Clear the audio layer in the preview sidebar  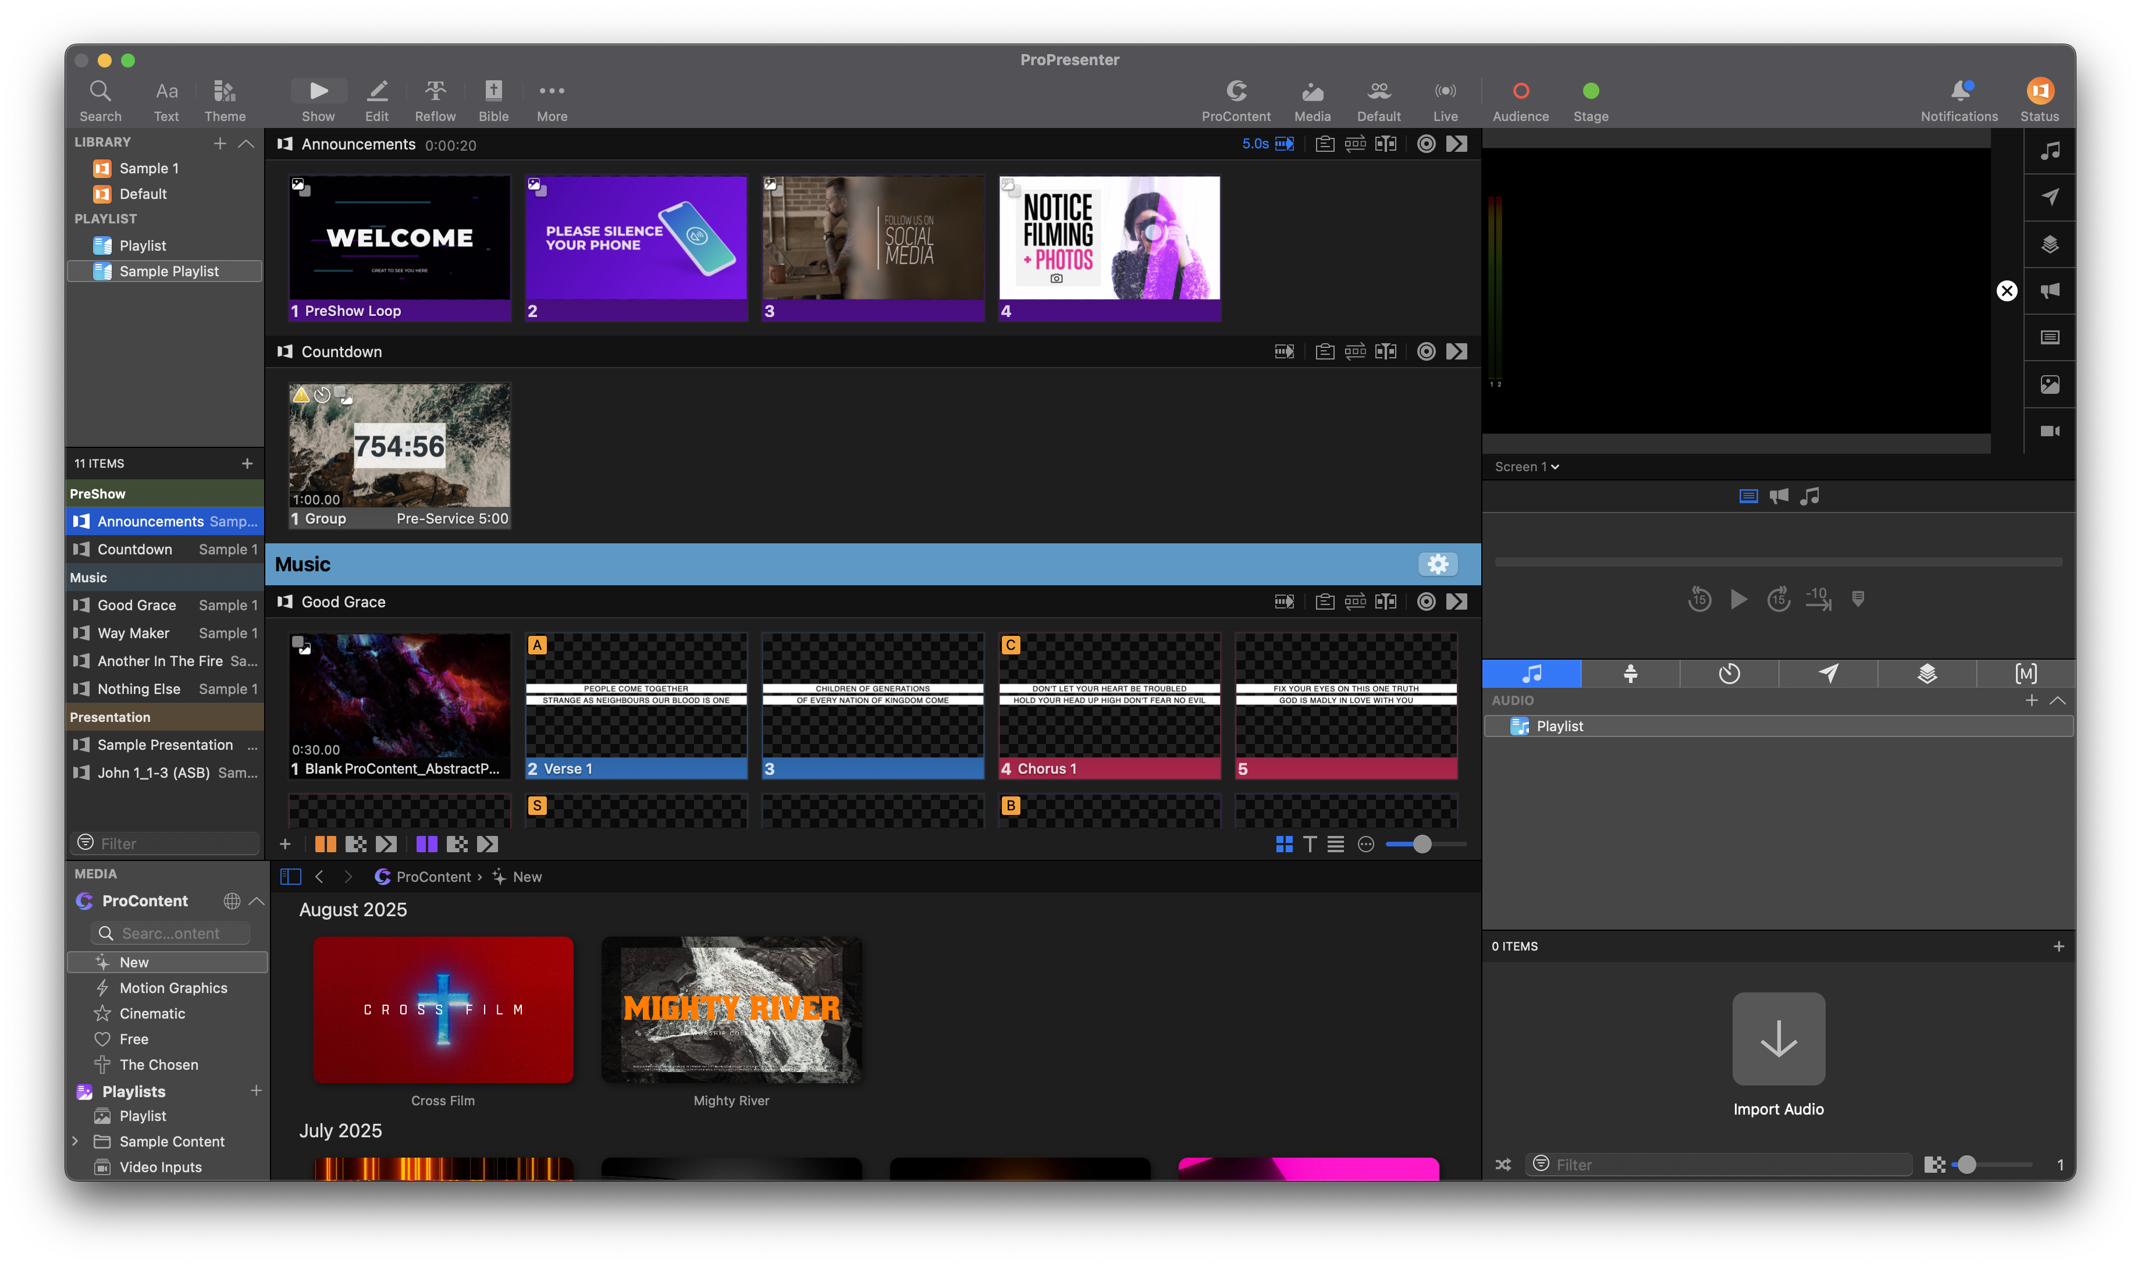pos(2050,151)
